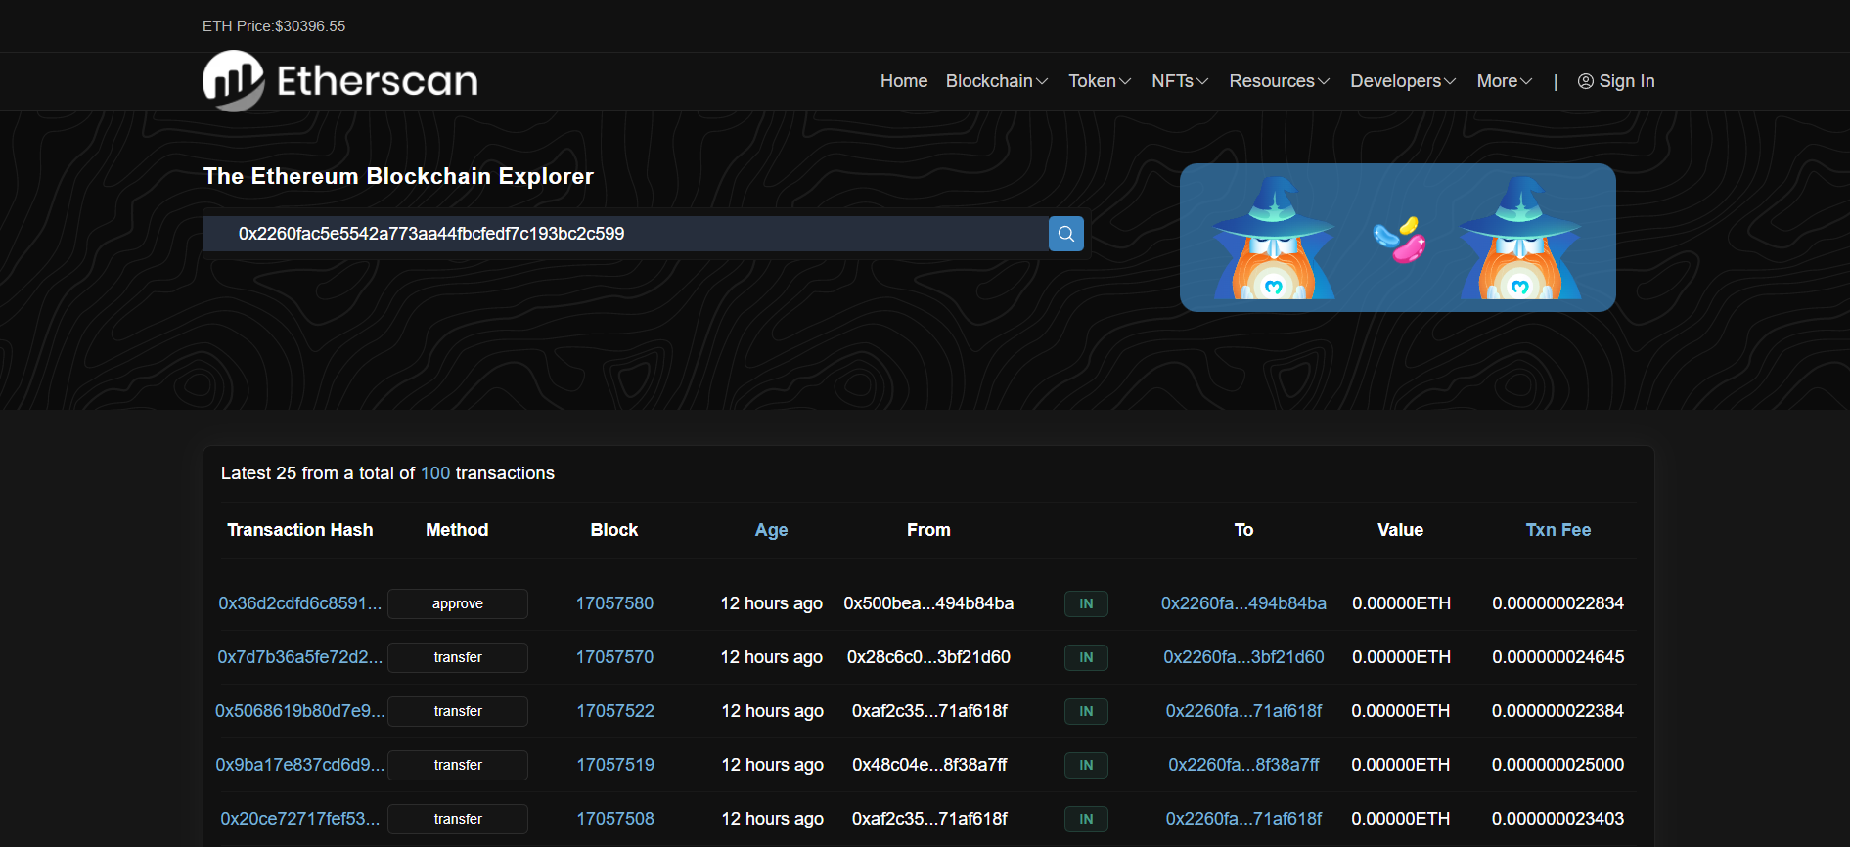The image size is (1850, 847).
Task: Click the Method column header
Action: click(x=457, y=530)
